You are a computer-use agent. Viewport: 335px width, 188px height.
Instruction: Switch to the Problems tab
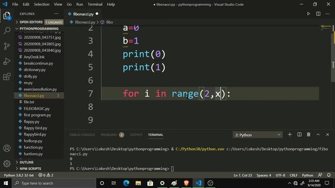113,135
